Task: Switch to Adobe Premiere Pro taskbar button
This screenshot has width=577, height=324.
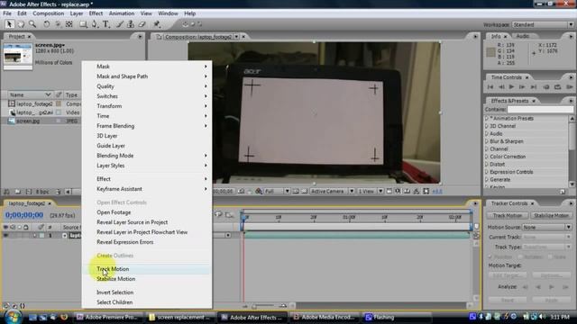Action: pyautogui.click(x=107, y=318)
